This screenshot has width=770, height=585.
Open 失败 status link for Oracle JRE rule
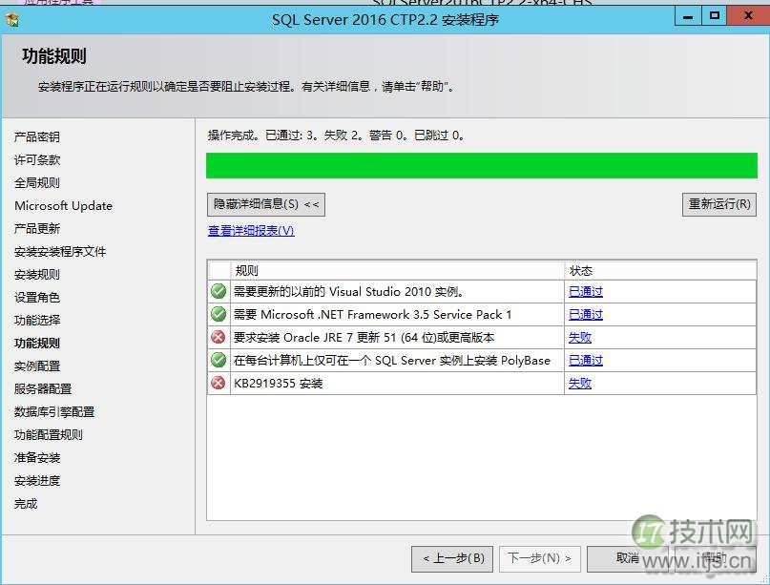tap(580, 338)
